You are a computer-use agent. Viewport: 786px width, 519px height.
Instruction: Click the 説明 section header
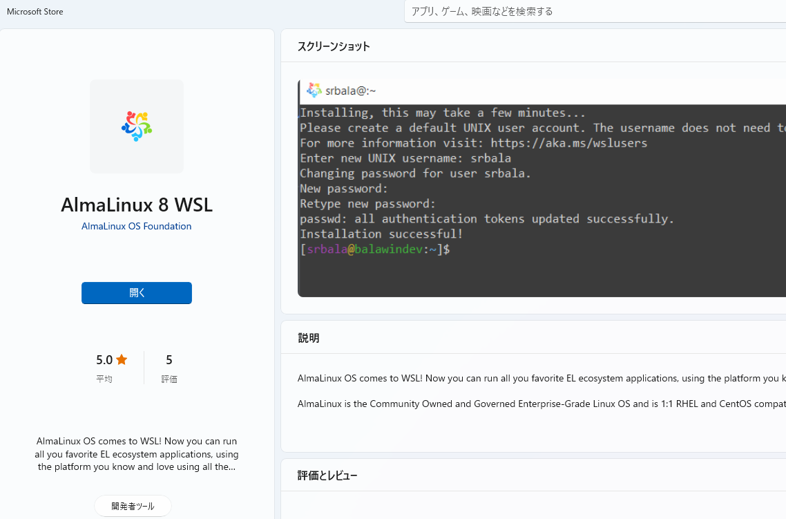pyautogui.click(x=308, y=338)
